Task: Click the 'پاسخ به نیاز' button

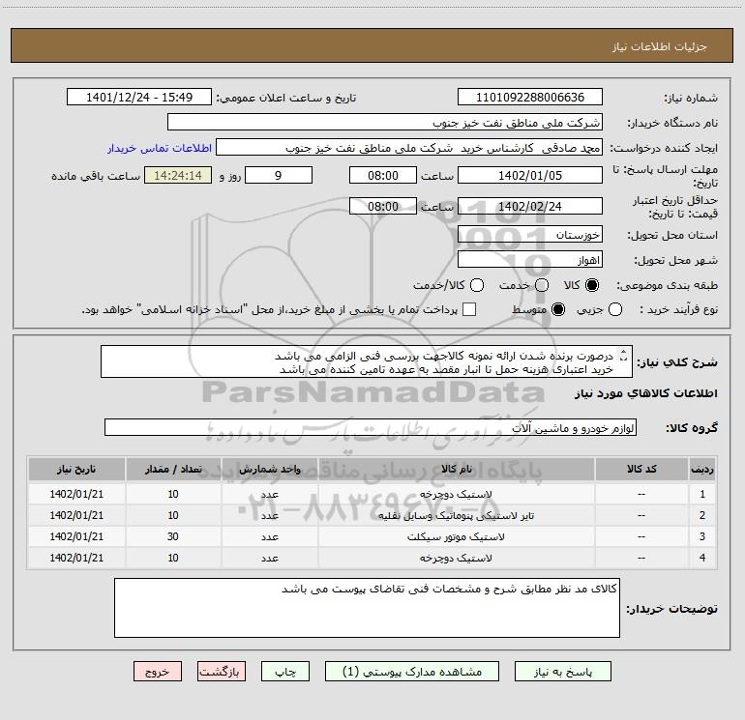Action: (562, 672)
